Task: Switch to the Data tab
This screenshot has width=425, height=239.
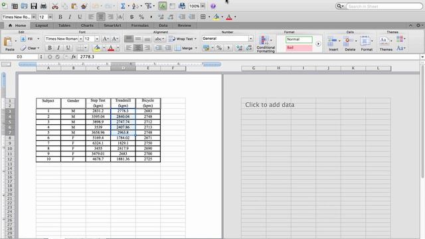Action: pyautogui.click(x=163, y=25)
